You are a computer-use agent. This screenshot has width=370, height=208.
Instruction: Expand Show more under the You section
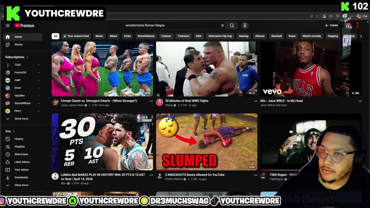[23, 185]
